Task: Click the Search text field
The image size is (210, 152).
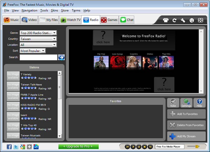Action: [x=38, y=57]
